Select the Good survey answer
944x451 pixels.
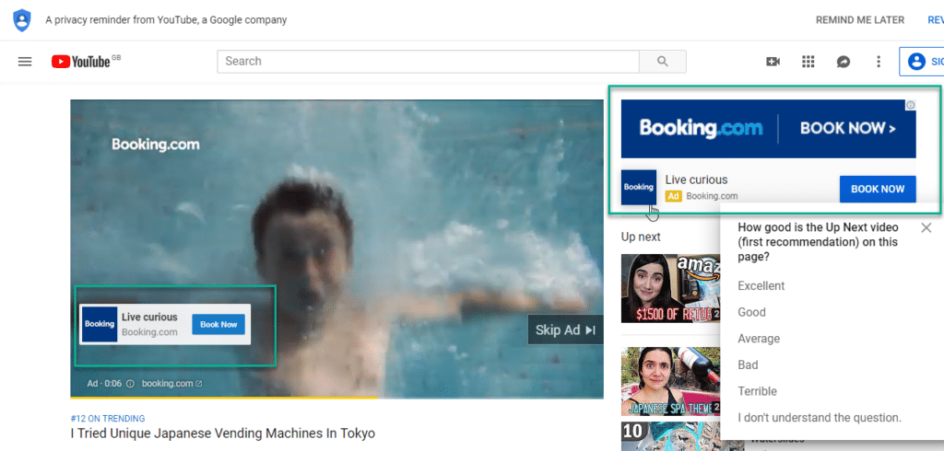(751, 312)
